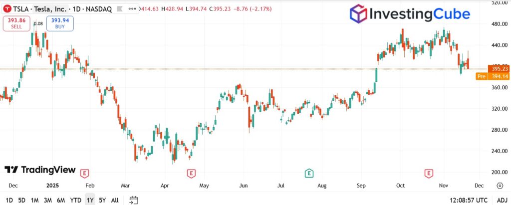
Task: Choose the 6M time range
Action: (x=60, y=200)
